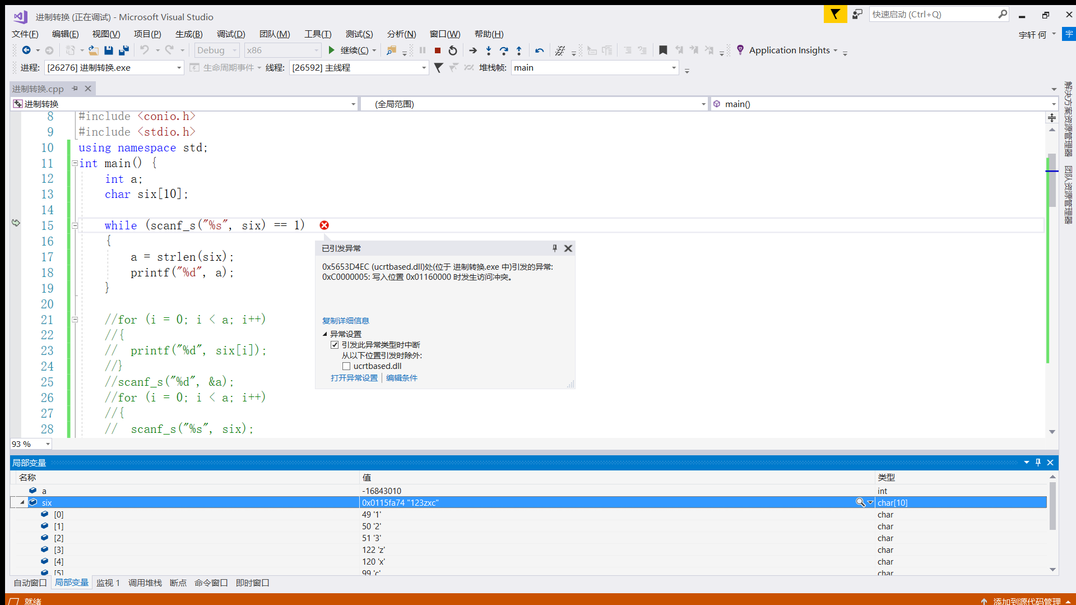Open the 宇轩 何 account menu

coord(1037,35)
